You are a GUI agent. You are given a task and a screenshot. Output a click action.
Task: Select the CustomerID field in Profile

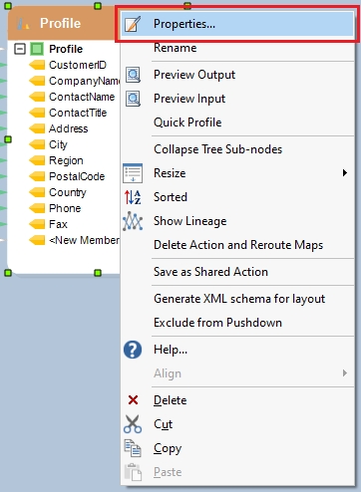tap(78, 65)
